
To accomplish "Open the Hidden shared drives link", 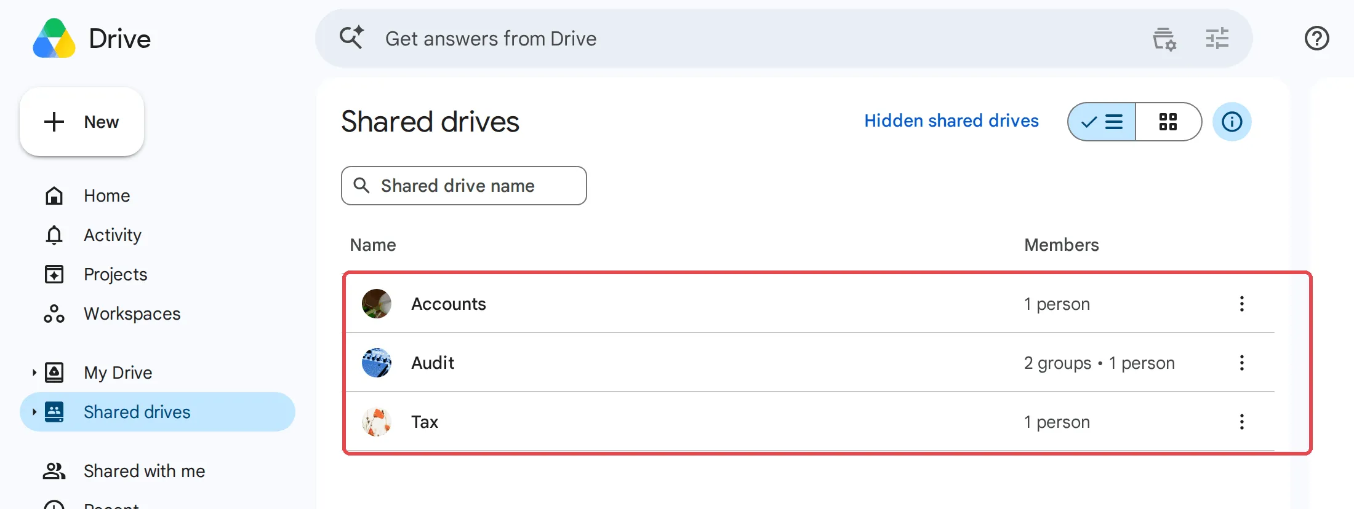I will [951, 121].
